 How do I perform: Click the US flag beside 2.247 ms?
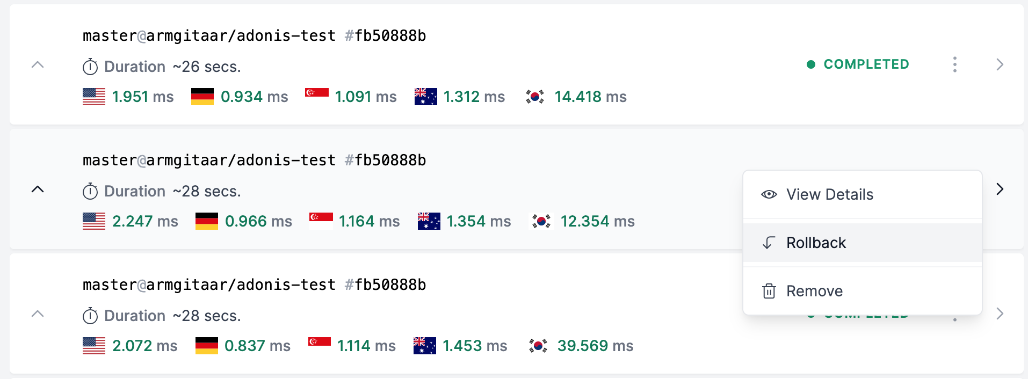(x=94, y=221)
